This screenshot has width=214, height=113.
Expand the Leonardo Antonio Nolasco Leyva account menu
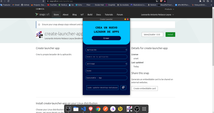point(157,15)
